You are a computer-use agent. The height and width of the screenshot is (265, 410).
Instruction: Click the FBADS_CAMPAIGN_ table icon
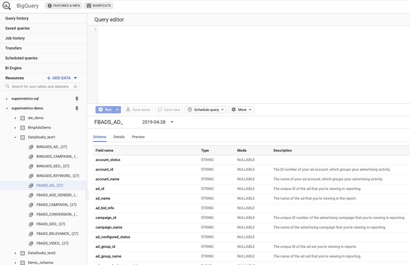[31, 205]
